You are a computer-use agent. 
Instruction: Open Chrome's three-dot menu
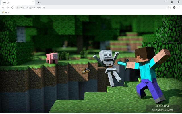click(x=179, y=7)
